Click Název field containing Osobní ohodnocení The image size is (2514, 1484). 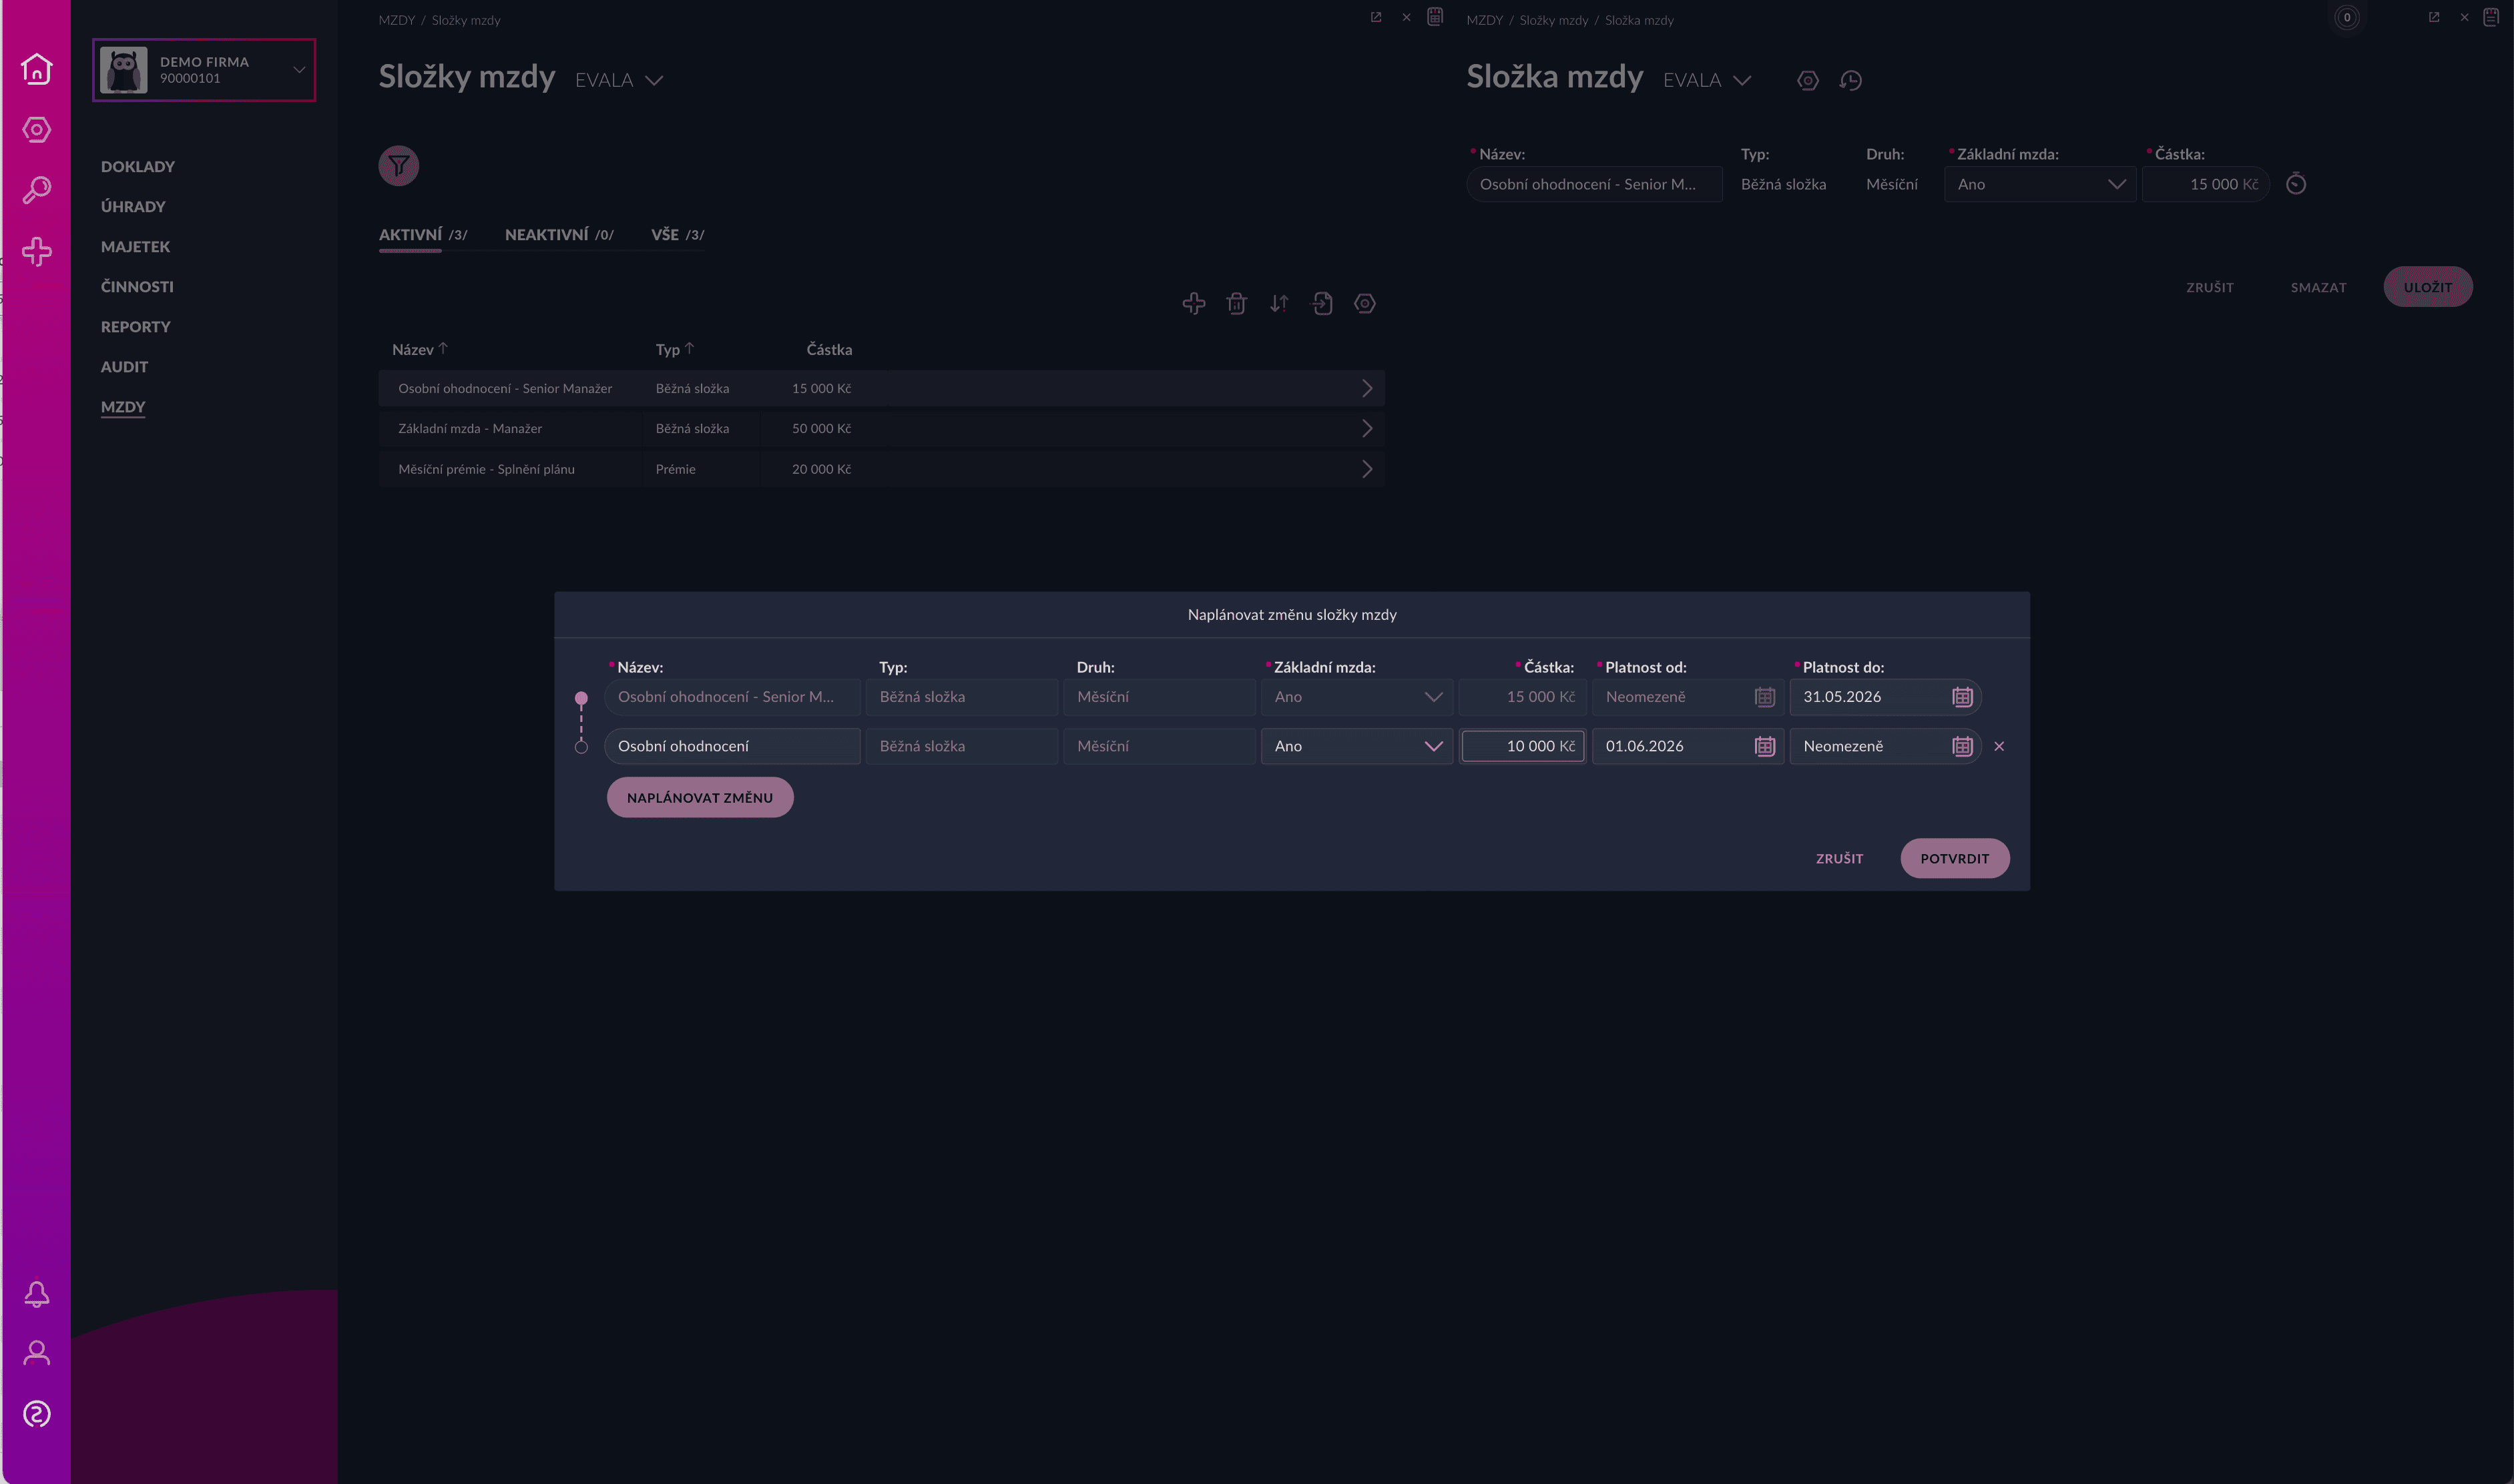tap(732, 746)
